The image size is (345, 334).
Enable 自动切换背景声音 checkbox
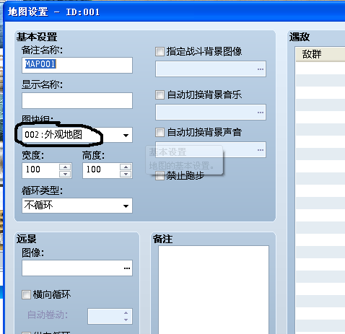(160, 132)
